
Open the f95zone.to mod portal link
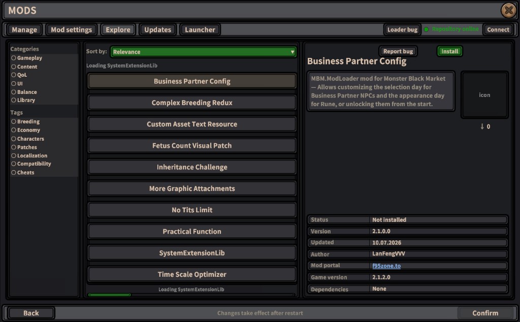point(386,266)
